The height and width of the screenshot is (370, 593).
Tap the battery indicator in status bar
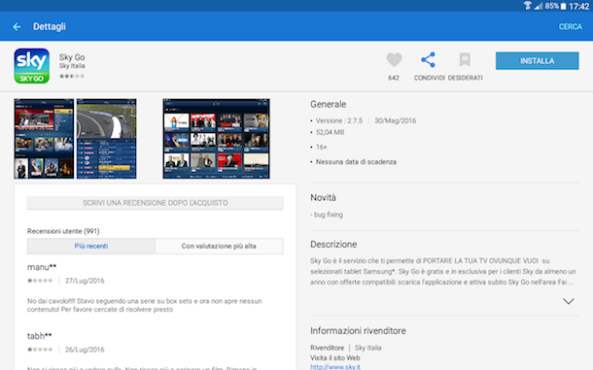[563, 6]
